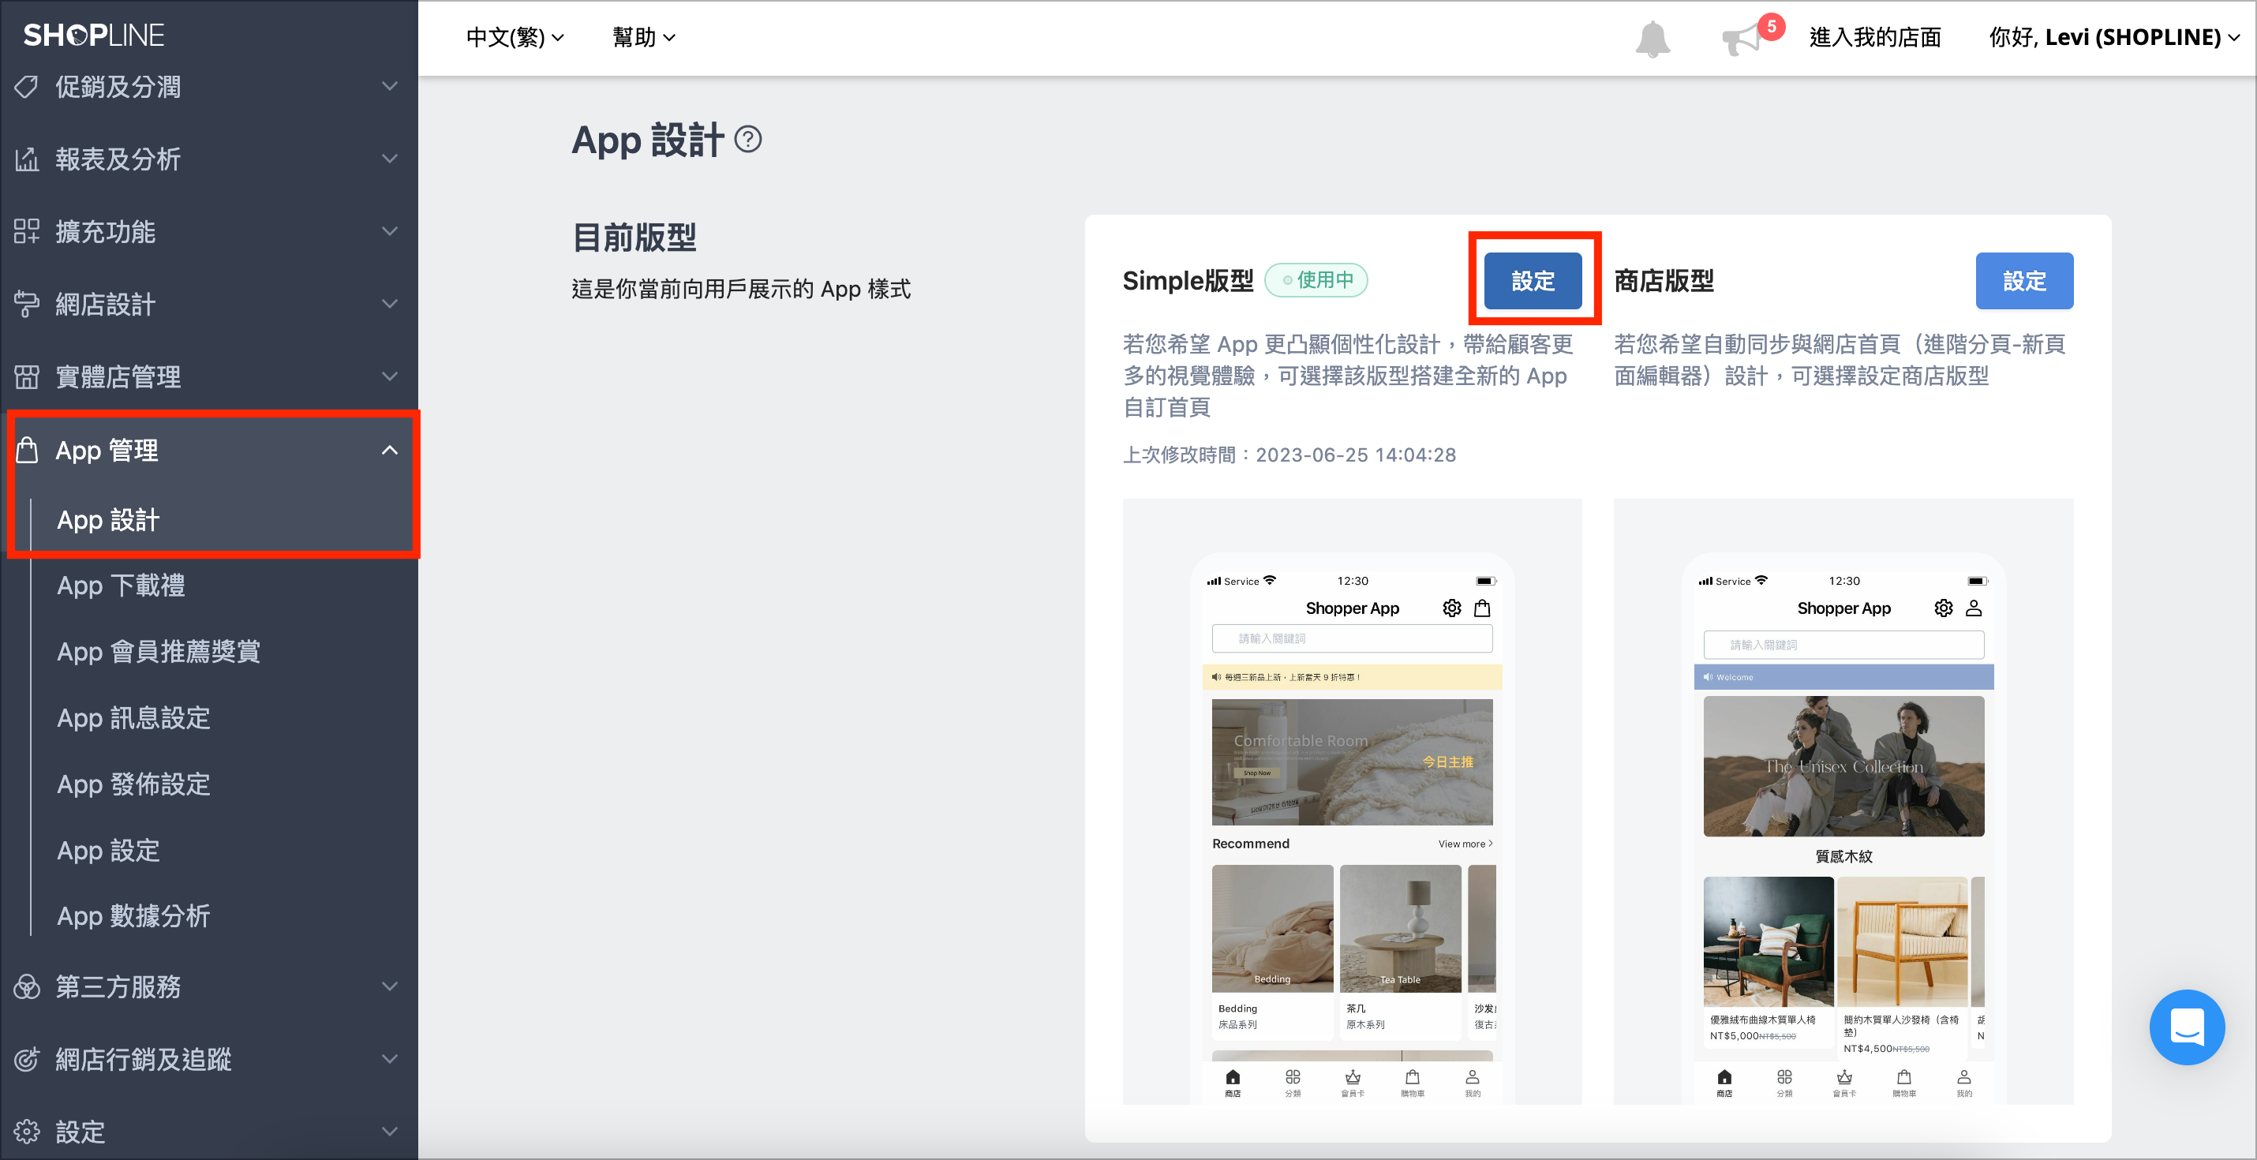The image size is (2257, 1160).
Task: Open App 會員推薦獎賞 submenu item
Action: pyautogui.click(x=159, y=652)
